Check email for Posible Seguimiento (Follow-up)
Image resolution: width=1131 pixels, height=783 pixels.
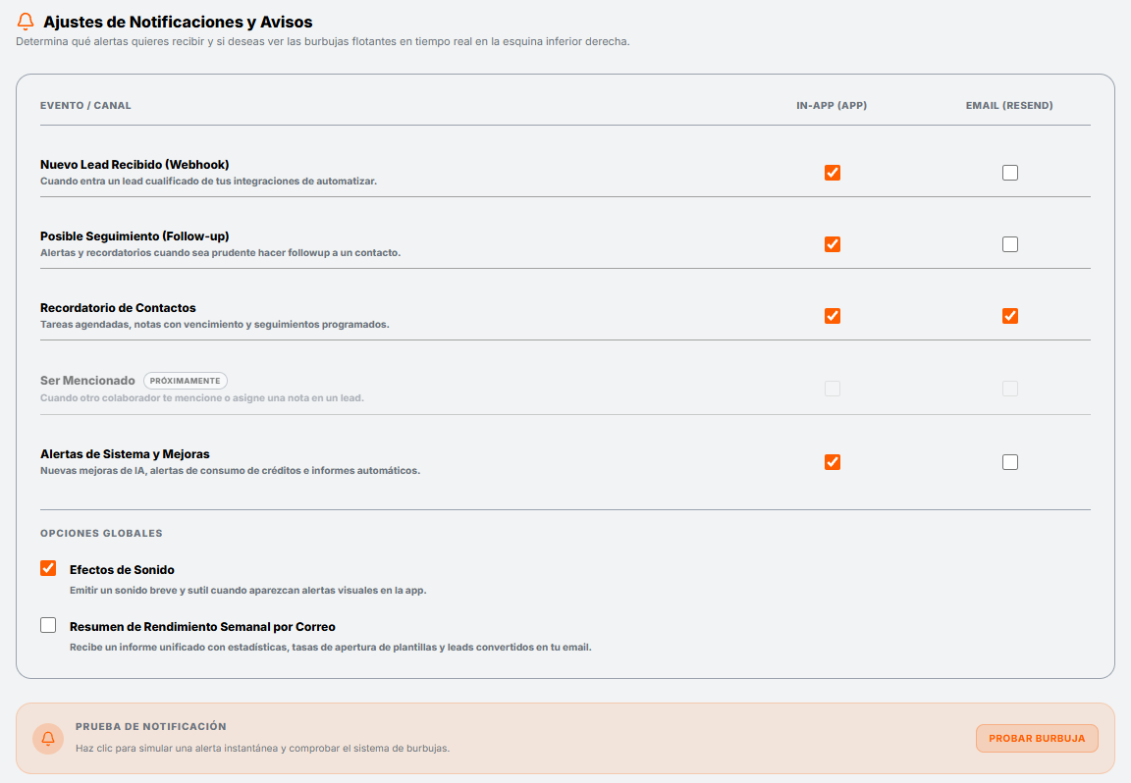click(1010, 244)
